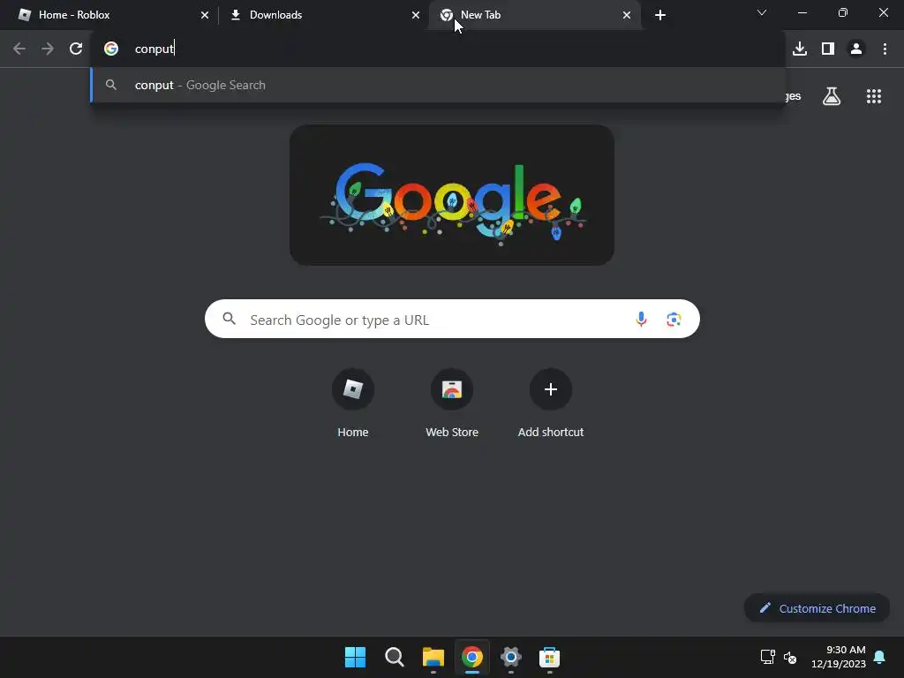Screen dimensions: 904x678
Task: Start voice search with the microphone
Action: [641, 319]
